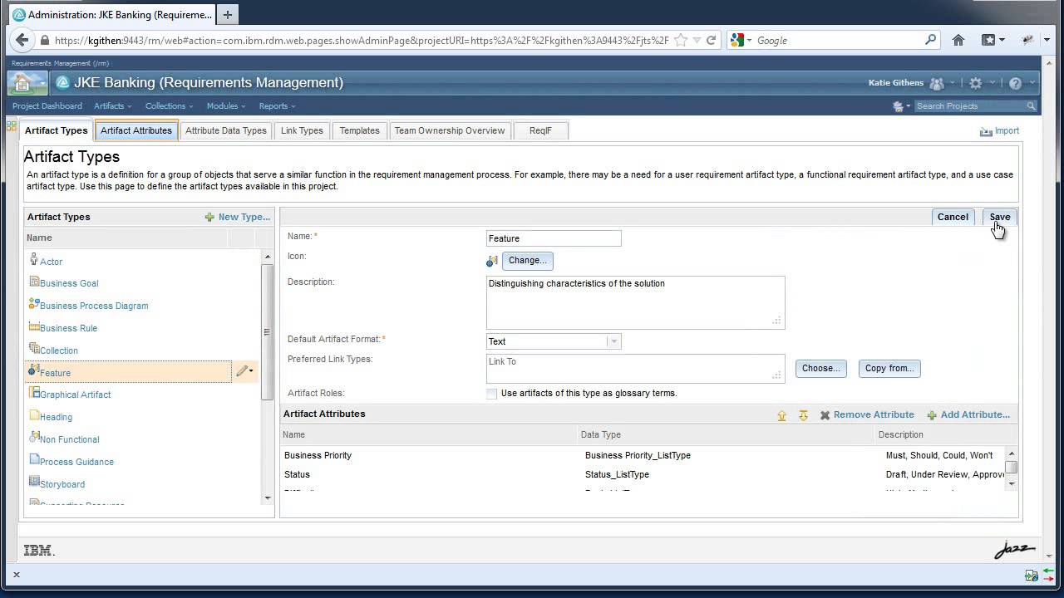
Task: Click the Graphical Artifact type icon
Action: (x=34, y=393)
